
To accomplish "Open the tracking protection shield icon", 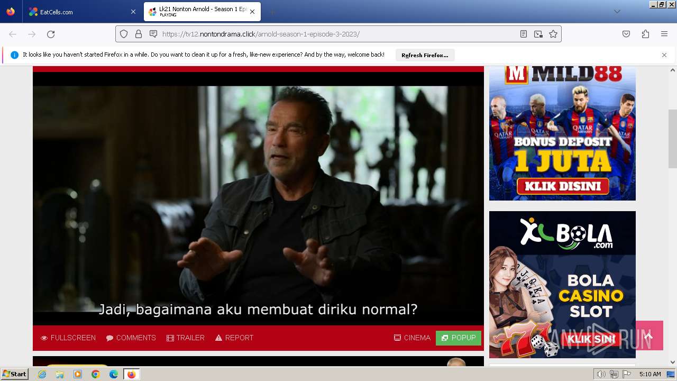I will tap(124, 34).
